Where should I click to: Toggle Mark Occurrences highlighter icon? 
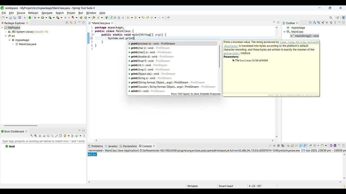[111, 18]
